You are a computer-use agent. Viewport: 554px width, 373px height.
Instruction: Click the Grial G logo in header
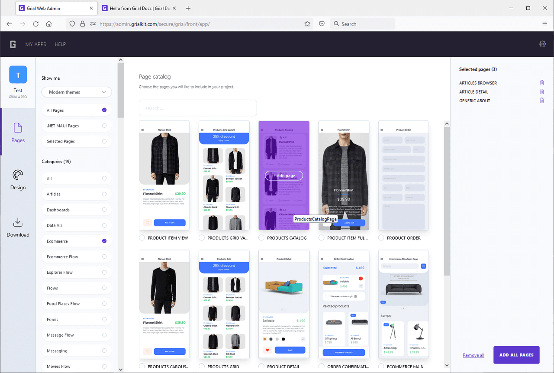[x=13, y=44]
